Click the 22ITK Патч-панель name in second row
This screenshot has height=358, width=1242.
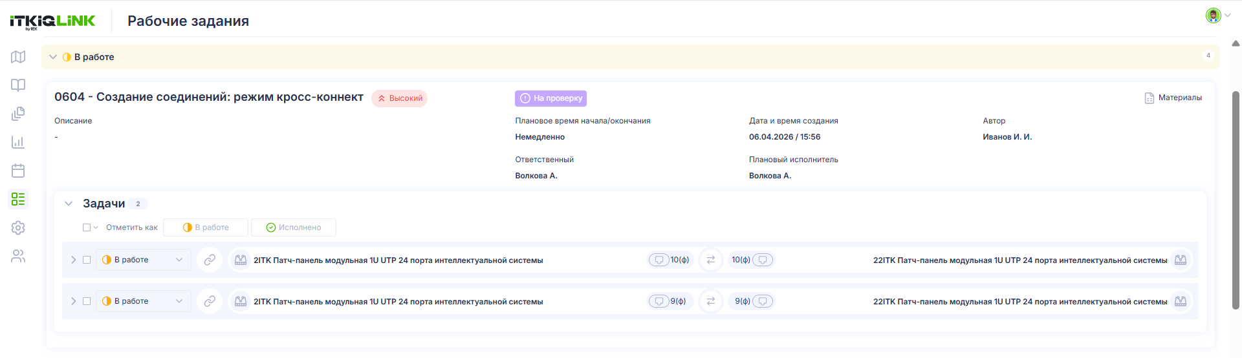1020,302
